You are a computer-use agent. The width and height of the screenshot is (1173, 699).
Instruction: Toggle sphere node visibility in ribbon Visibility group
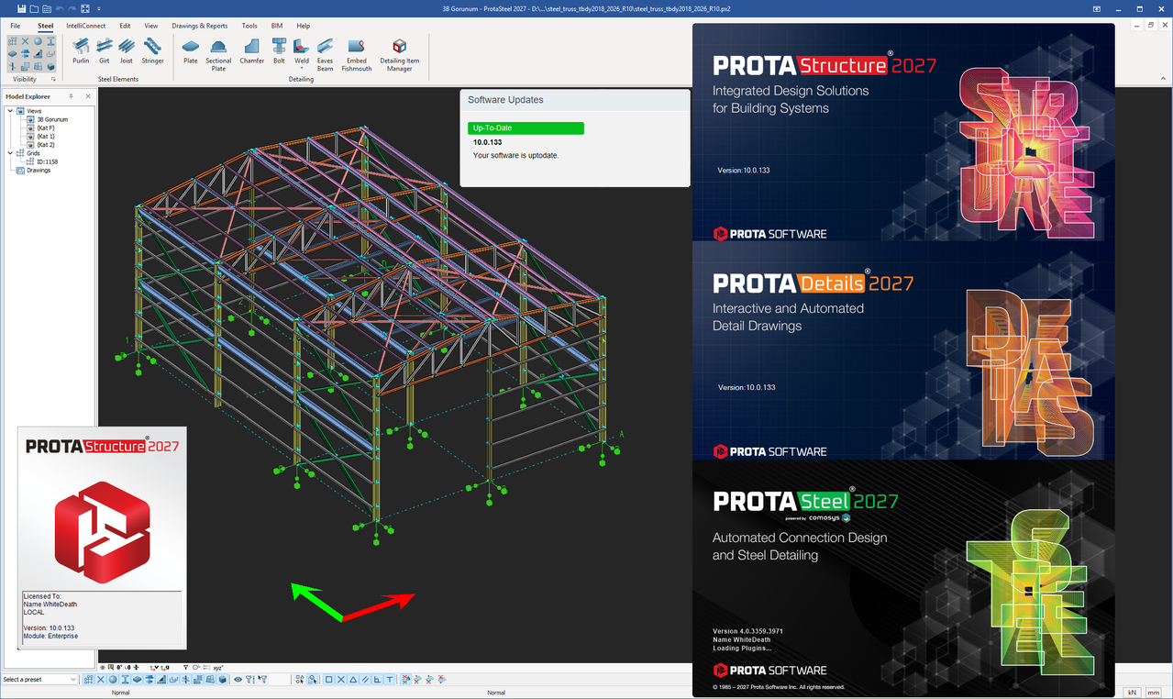click(38, 41)
